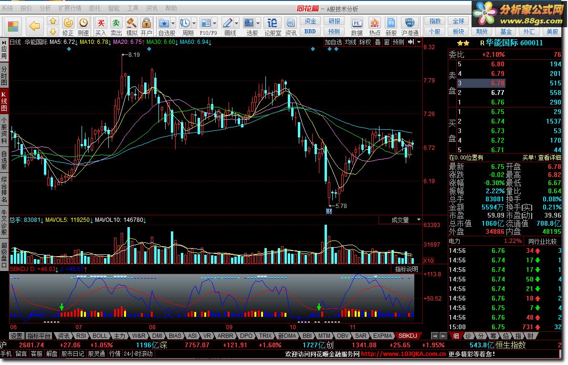Open the 新股 IPO icon
Image resolution: width=568 pixels, height=365 pixels.
click(391, 23)
